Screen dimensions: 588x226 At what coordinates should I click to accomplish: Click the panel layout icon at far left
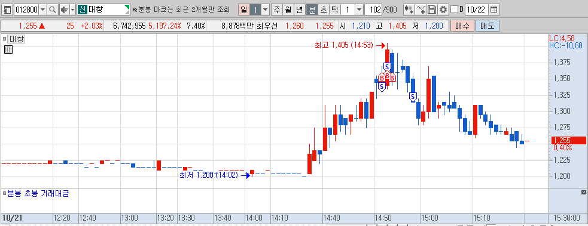tap(8, 10)
